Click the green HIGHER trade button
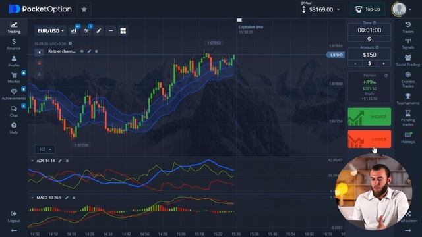Screen dimensions: 422x237 click(369, 117)
